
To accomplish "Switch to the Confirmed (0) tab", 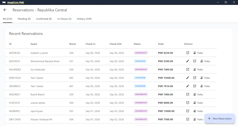I will (44, 19).
